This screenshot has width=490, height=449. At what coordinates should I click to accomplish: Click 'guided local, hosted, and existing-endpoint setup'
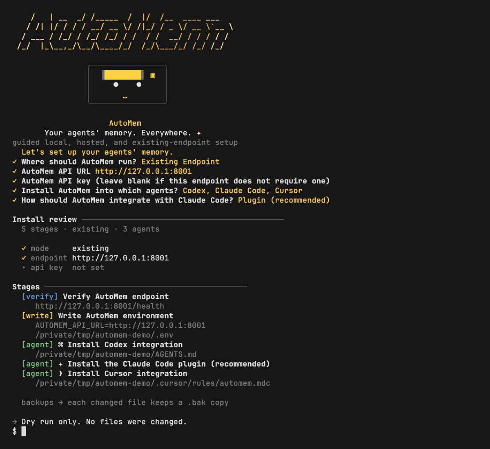pos(125,142)
